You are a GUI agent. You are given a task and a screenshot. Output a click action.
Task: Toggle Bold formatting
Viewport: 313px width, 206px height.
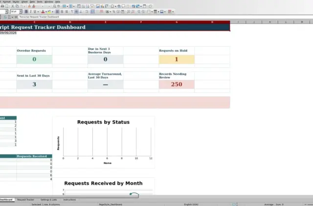[26, 11]
